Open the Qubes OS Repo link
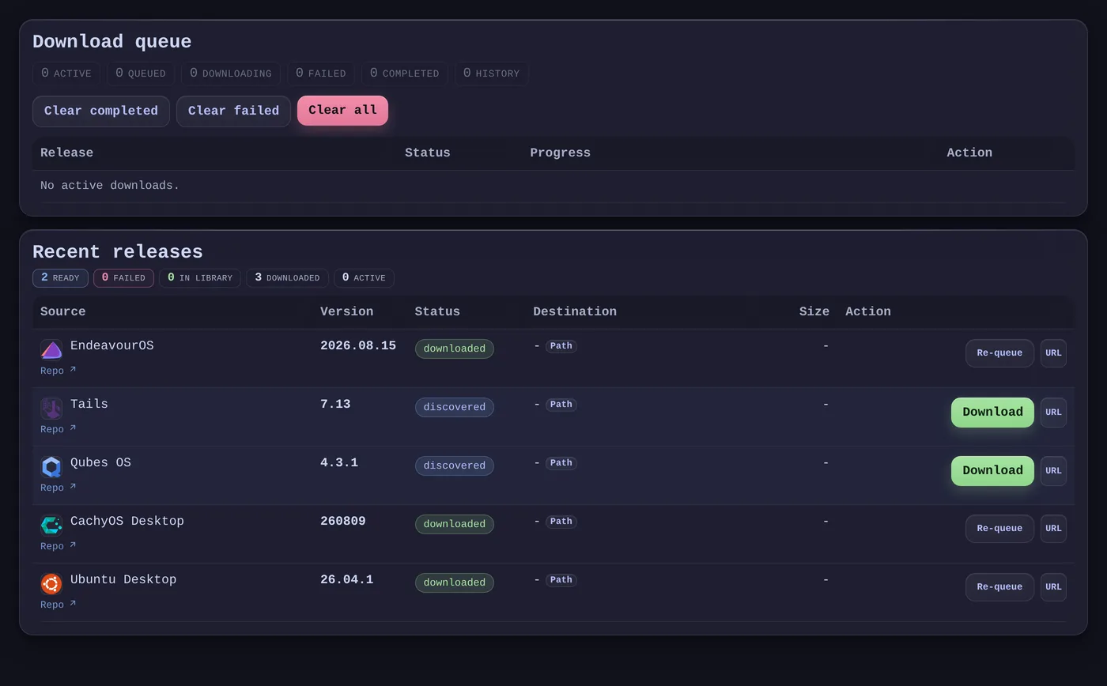Screen dimensions: 1107x686 coord(59,488)
